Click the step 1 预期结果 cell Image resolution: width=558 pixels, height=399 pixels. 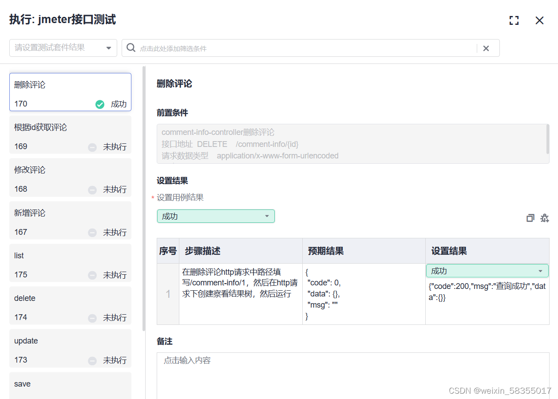click(x=364, y=294)
